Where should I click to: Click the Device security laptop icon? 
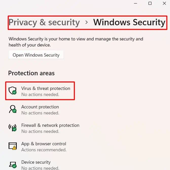coord(13,164)
